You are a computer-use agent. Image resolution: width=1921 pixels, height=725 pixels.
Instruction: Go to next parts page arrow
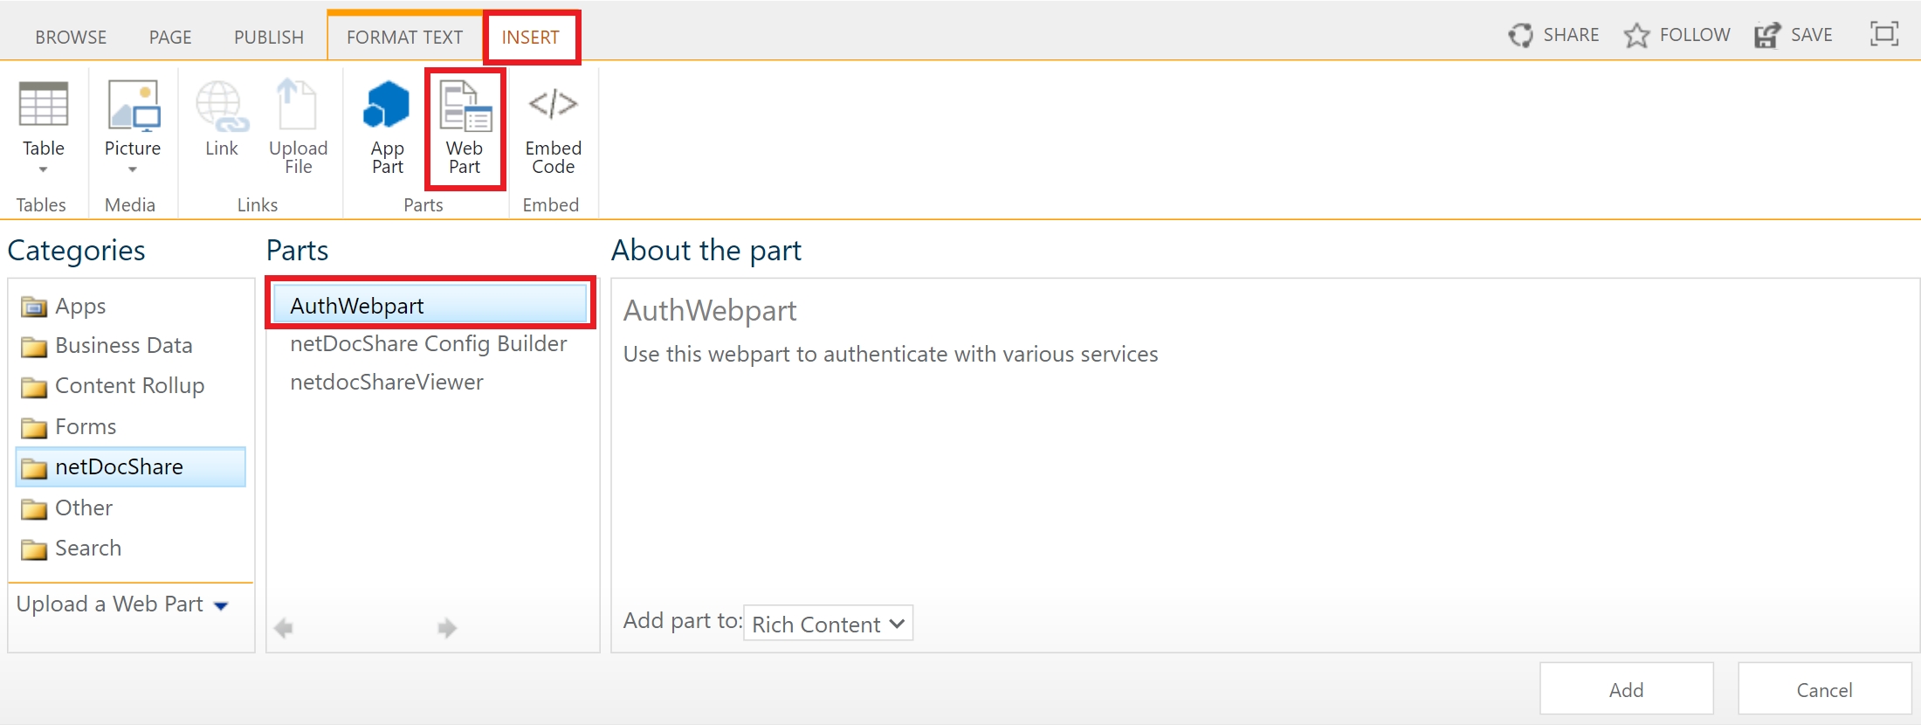(x=447, y=628)
